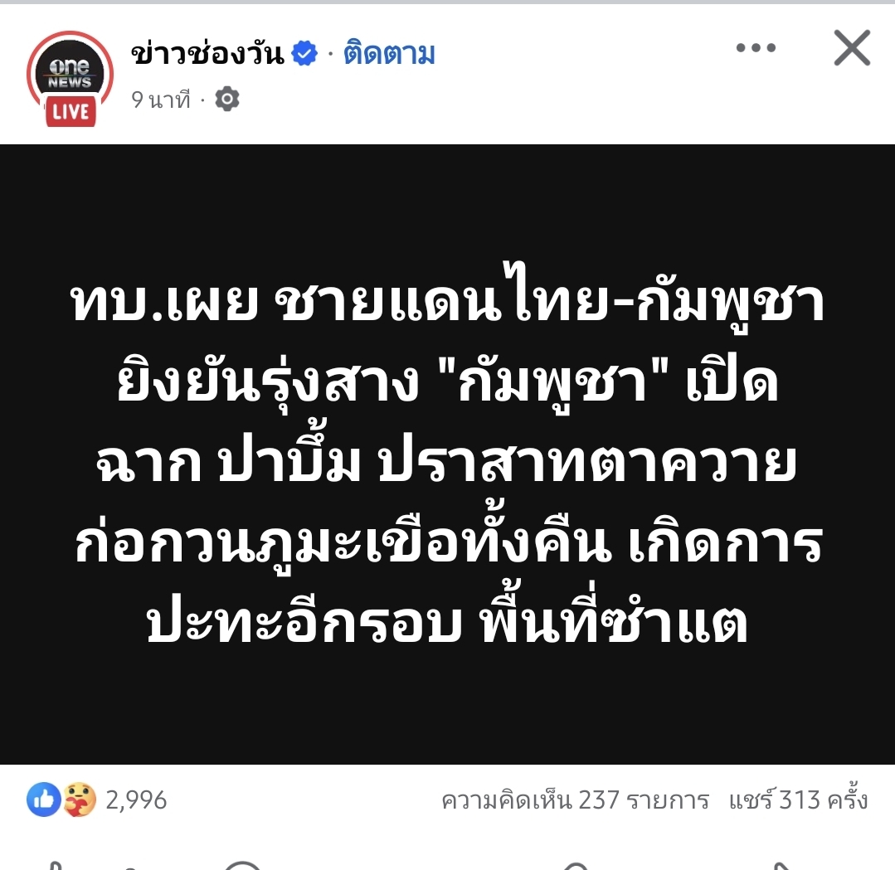Image resolution: width=895 pixels, height=870 pixels.
Task: Open the three-dot post options menu
Action: (756, 47)
